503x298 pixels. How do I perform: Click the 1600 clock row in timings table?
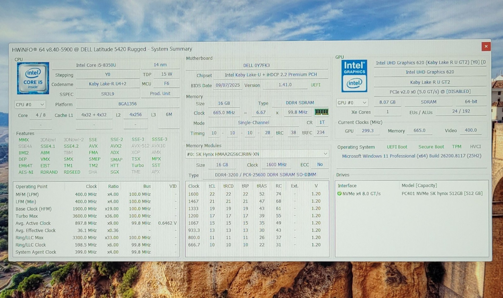pyautogui.click(x=257, y=194)
